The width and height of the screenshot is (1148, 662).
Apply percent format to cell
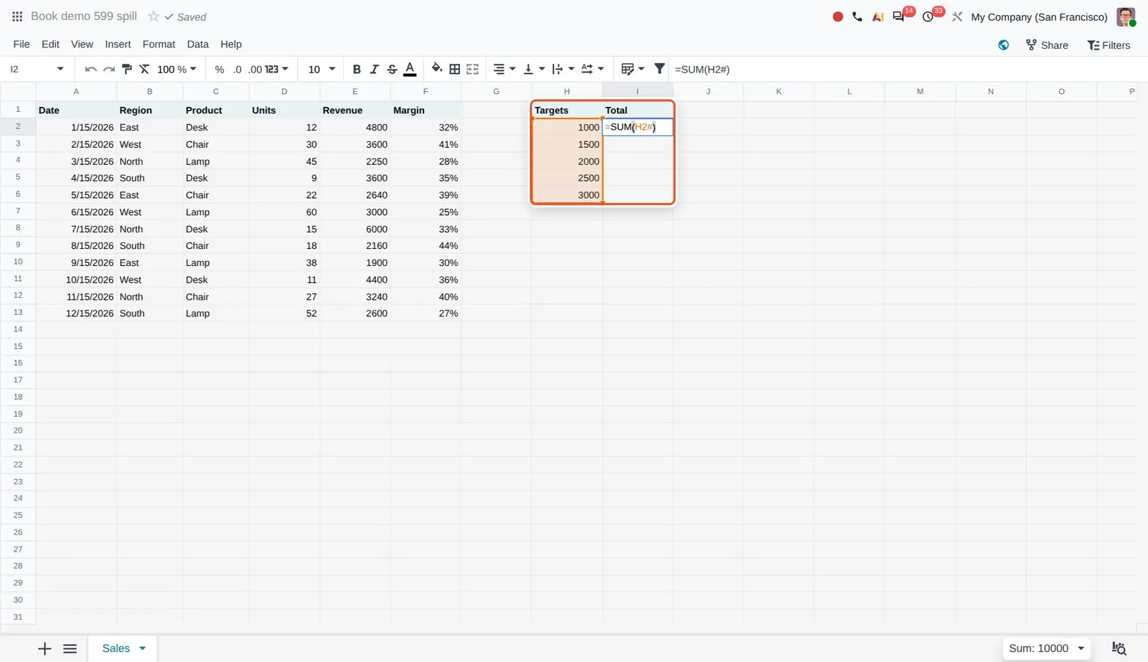click(220, 70)
